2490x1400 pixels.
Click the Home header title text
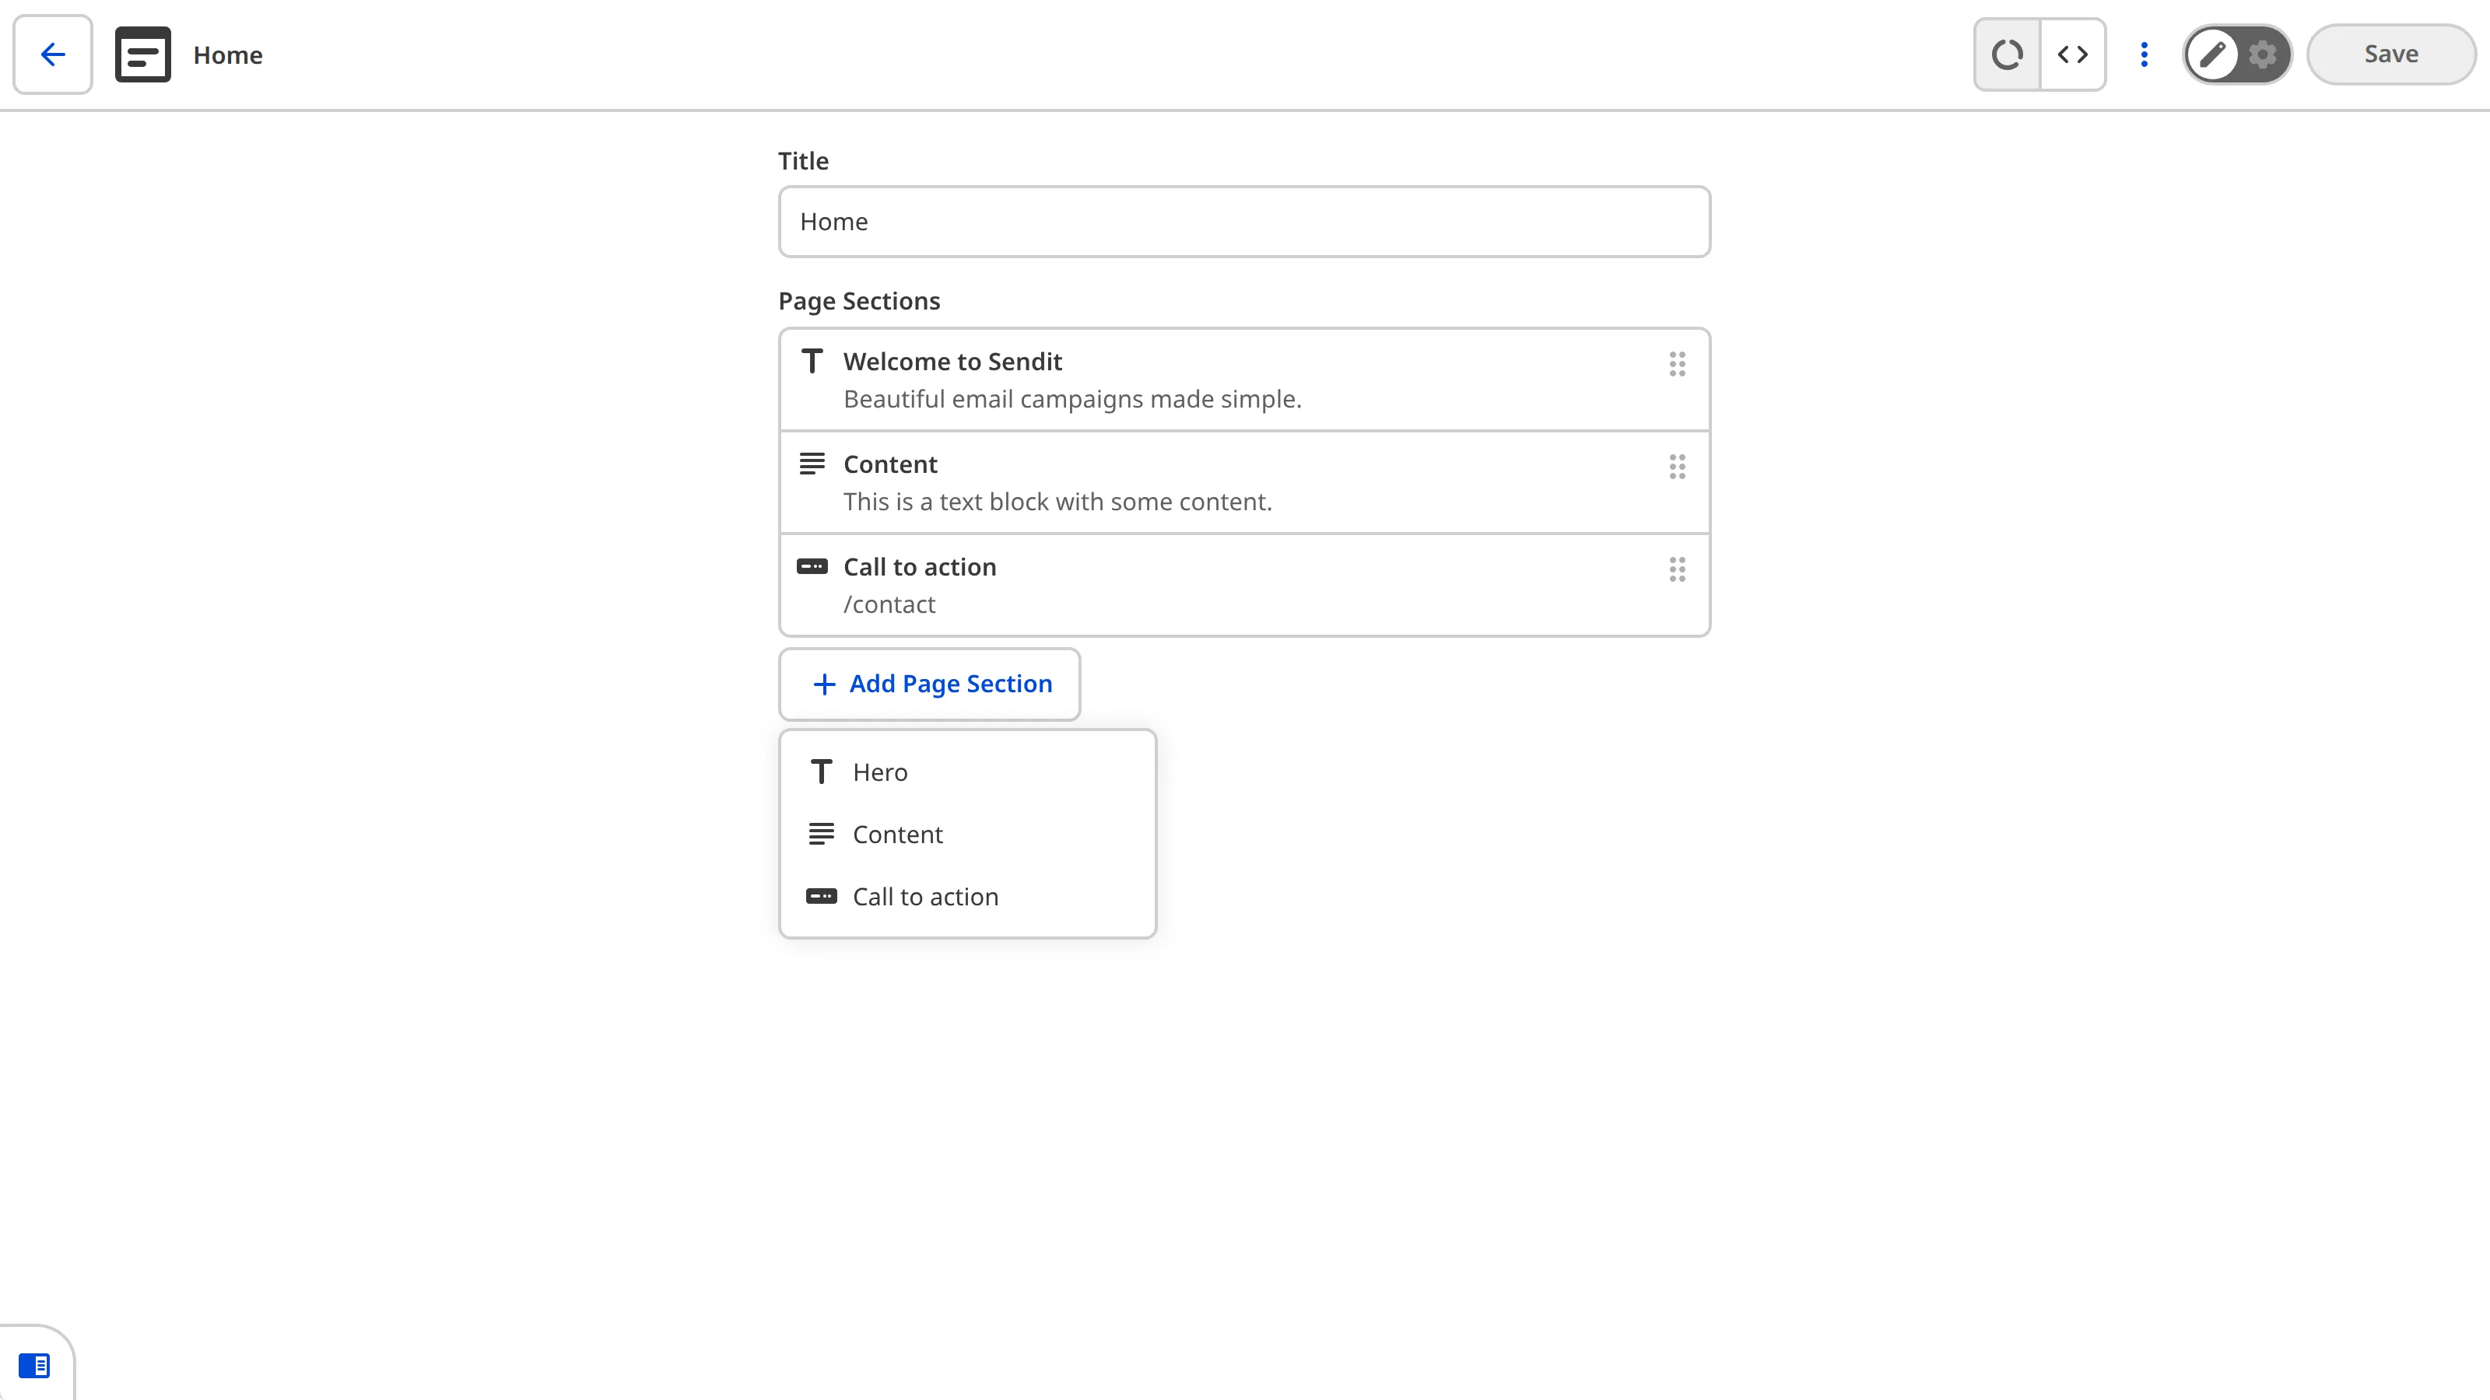click(228, 55)
